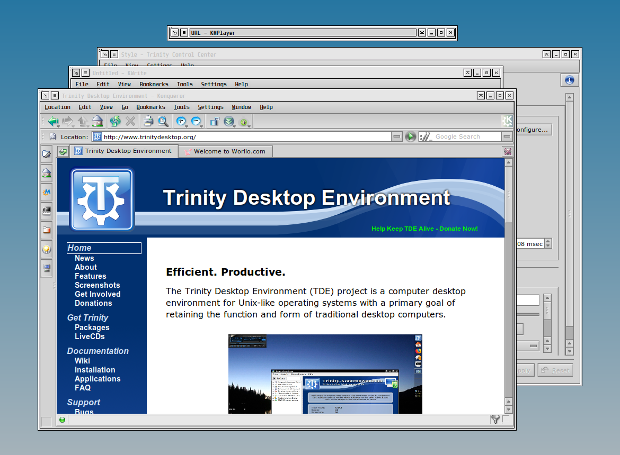Open the lightbulb sidebar panel

[x=47, y=249]
